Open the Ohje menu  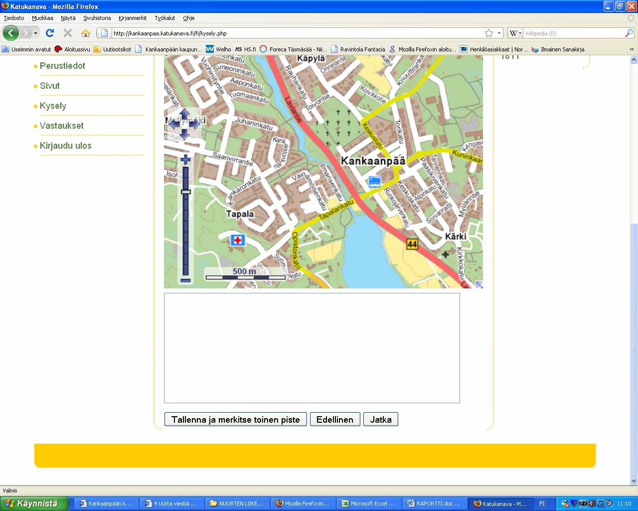[189, 18]
